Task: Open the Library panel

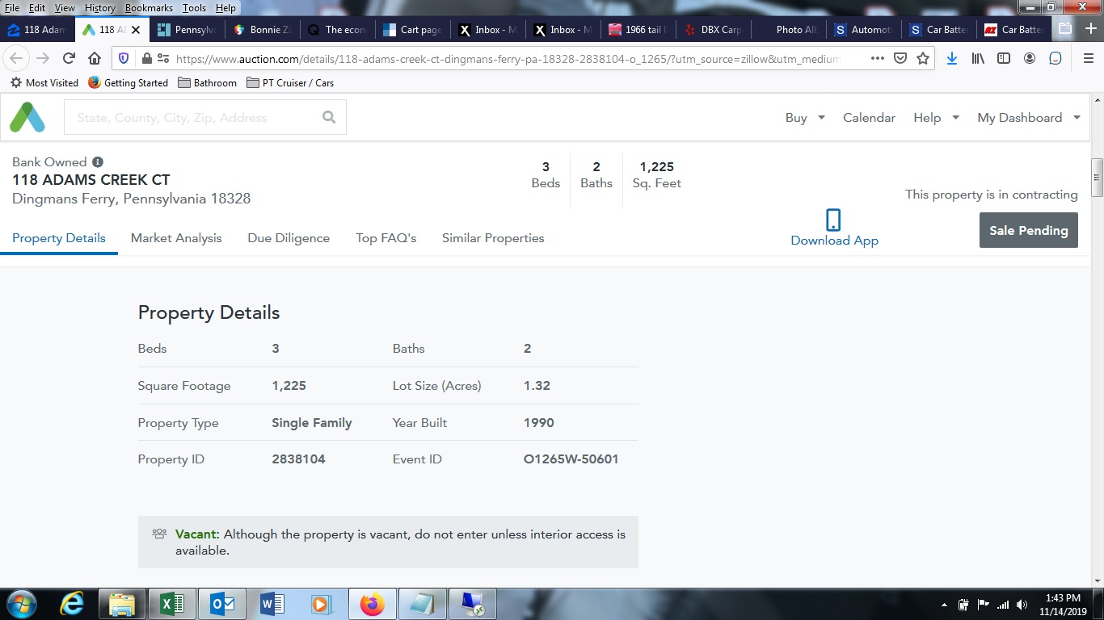Action: pyautogui.click(x=977, y=58)
